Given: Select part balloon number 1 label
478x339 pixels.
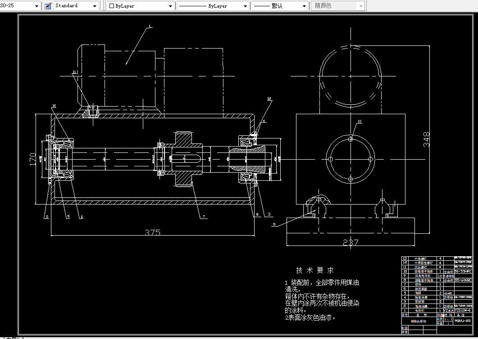Looking at the screenshot, I should pyautogui.click(x=150, y=27).
